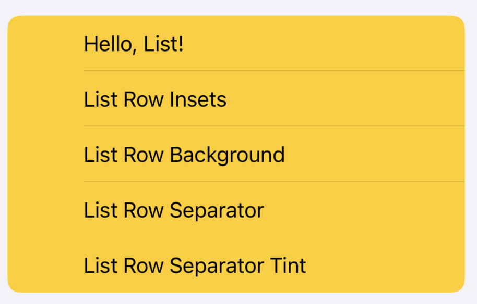Select the "Hello, List!" row
The width and height of the screenshot is (477, 304).
click(236, 44)
